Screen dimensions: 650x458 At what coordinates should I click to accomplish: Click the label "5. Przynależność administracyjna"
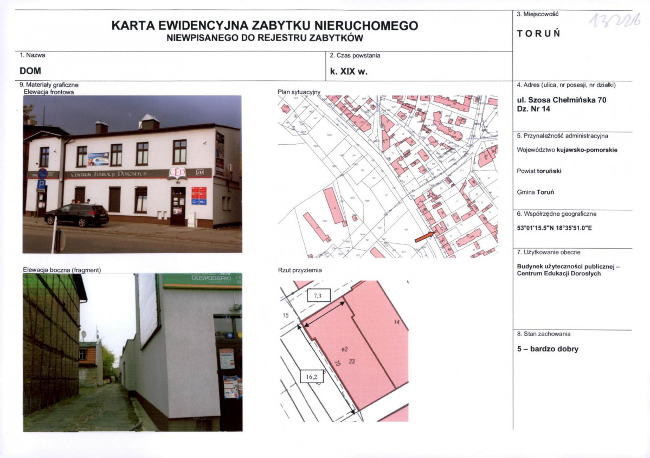click(563, 136)
